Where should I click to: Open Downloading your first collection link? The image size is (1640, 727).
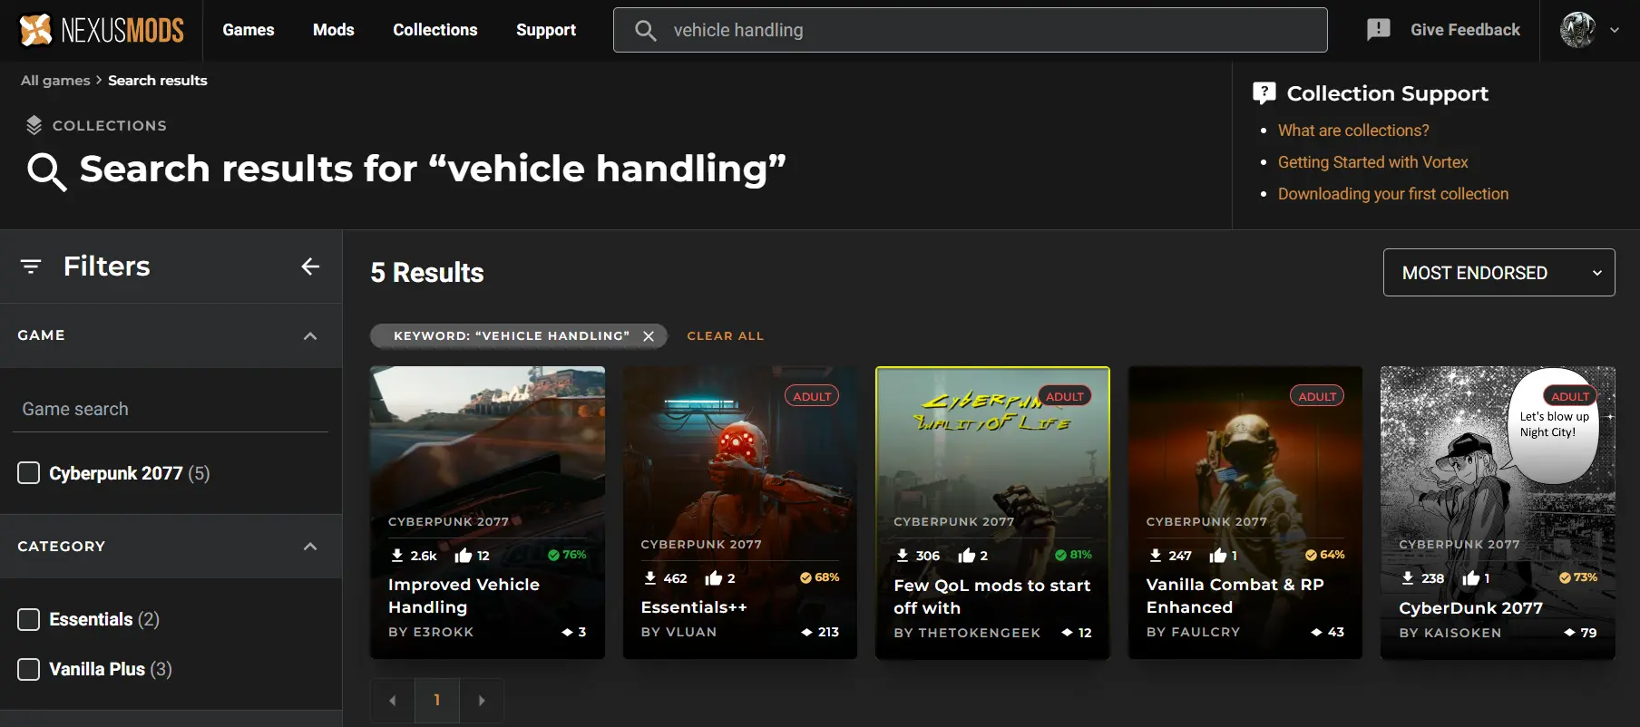[x=1393, y=194]
